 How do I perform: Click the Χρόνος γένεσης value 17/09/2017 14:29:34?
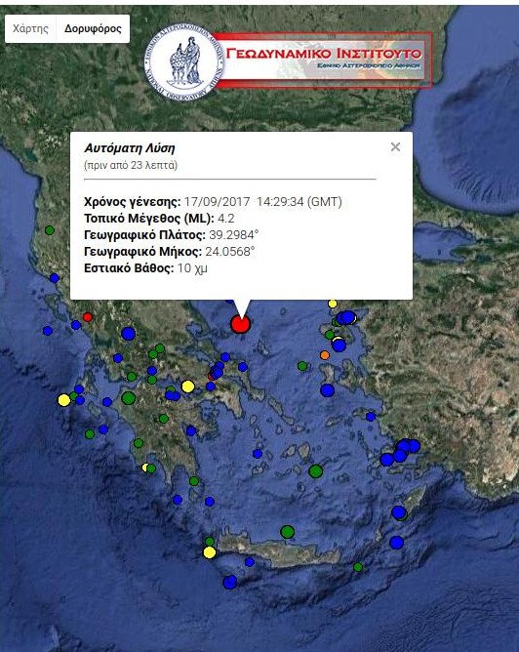click(263, 202)
